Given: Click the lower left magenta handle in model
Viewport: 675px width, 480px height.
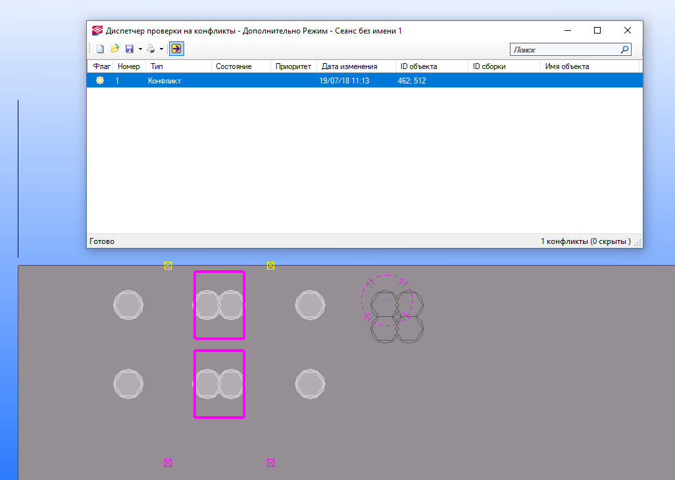Looking at the screenshot, I should pos(168,463).
